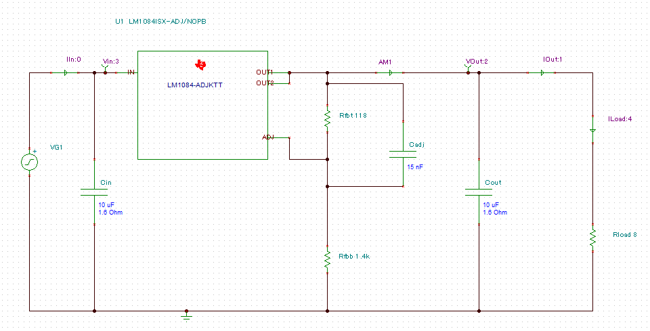Click the LM1084-ADJKTT part name

point(195,85)
